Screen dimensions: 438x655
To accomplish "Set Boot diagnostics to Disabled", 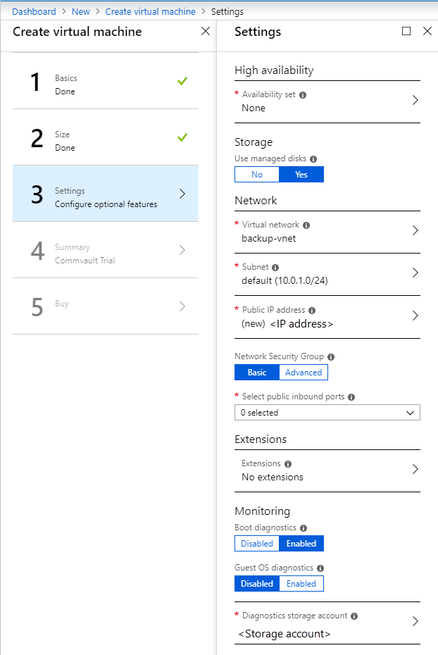I will click(257, 544).
